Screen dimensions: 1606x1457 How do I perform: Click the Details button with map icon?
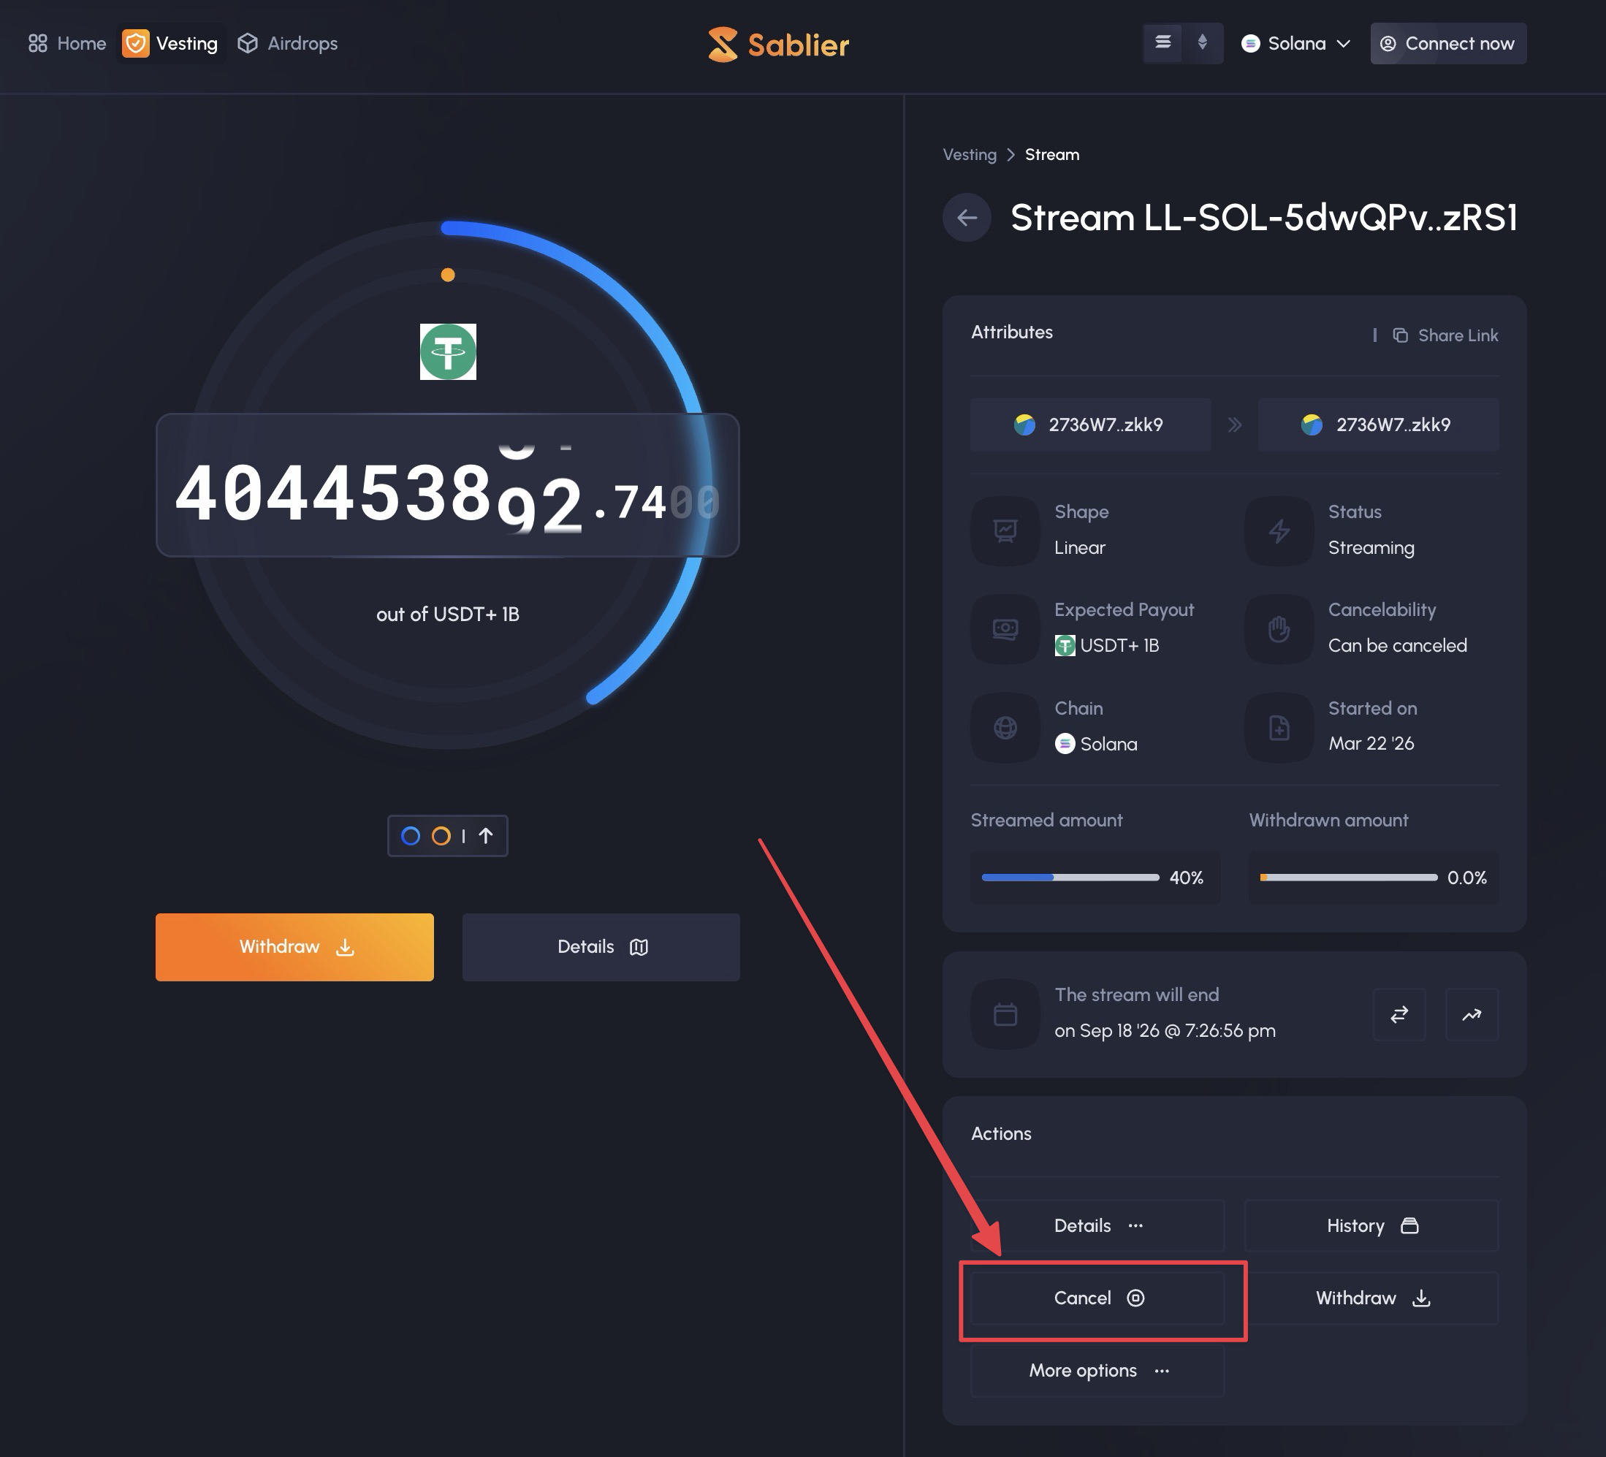click(x=601, y=946)
